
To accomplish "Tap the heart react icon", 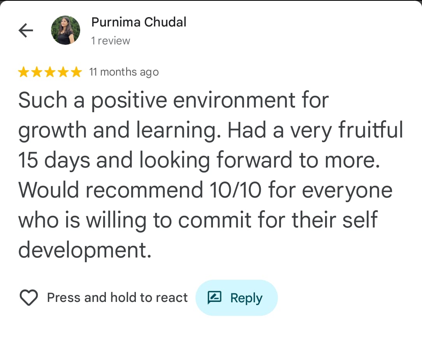I will point(28,298).
